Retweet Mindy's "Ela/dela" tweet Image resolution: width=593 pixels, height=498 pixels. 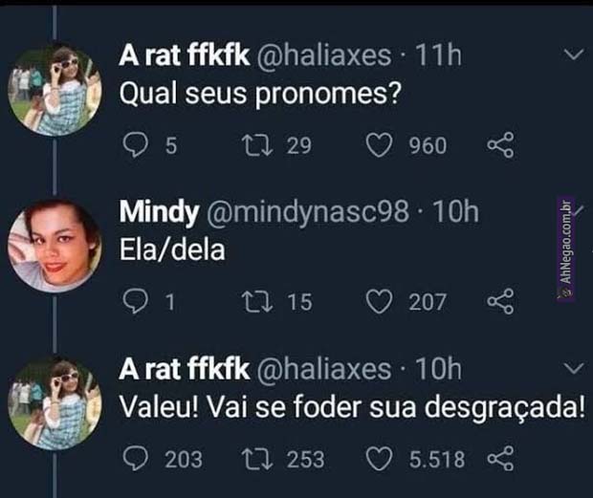click(x=253, y=302)
